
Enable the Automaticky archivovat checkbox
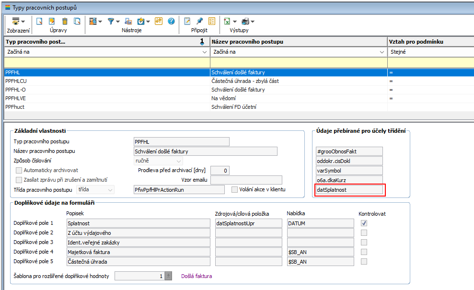tap(19, 170)
